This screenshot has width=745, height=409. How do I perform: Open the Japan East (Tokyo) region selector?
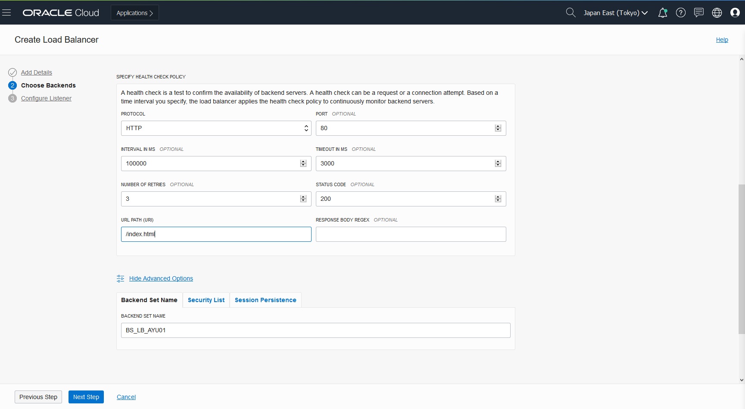[615, 13]
